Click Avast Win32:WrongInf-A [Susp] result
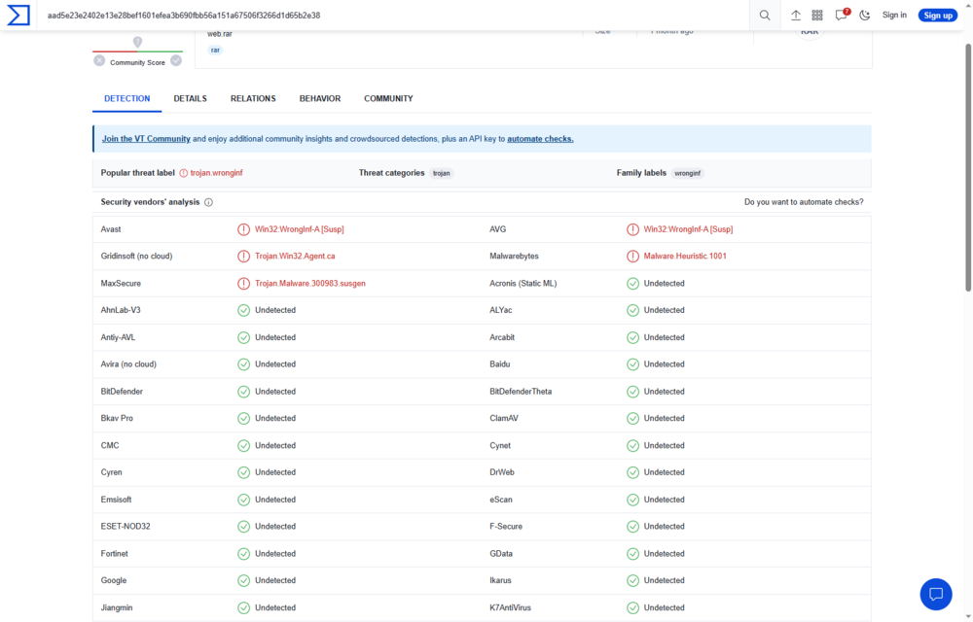Viewport: 973px width, 622px height. point(299,229)
